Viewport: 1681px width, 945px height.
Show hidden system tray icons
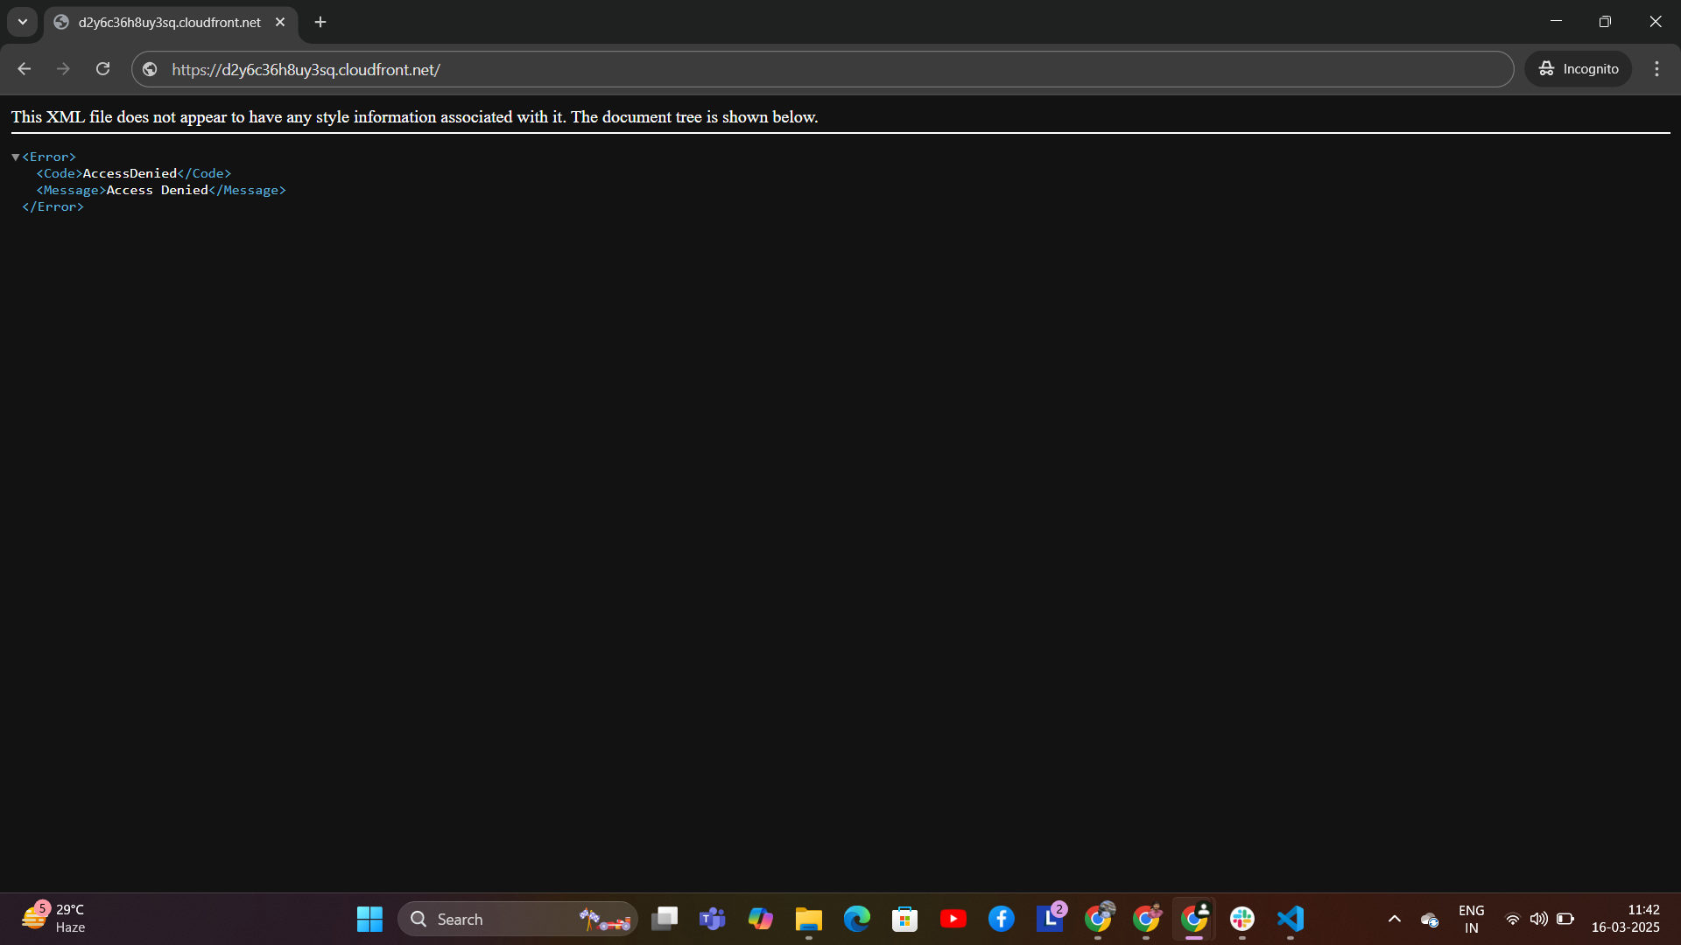[1395, 919]
